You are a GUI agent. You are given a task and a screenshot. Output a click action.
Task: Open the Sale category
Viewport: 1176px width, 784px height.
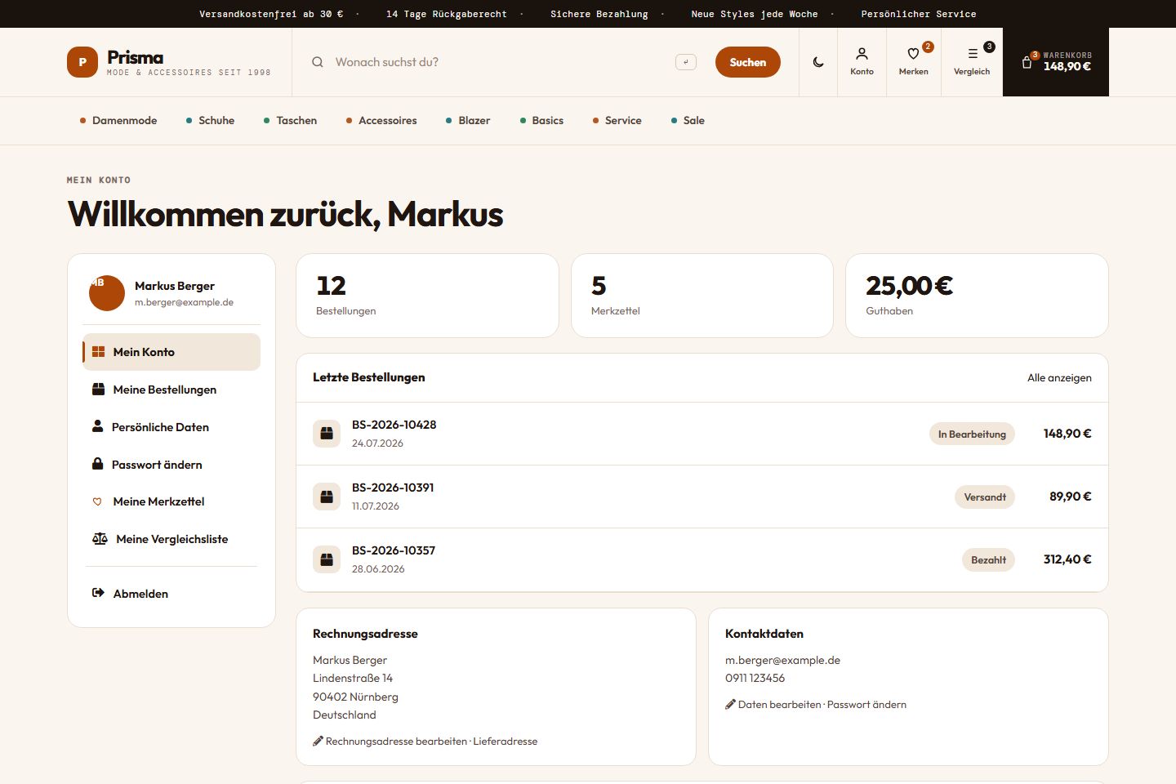(x=688, y=120)
